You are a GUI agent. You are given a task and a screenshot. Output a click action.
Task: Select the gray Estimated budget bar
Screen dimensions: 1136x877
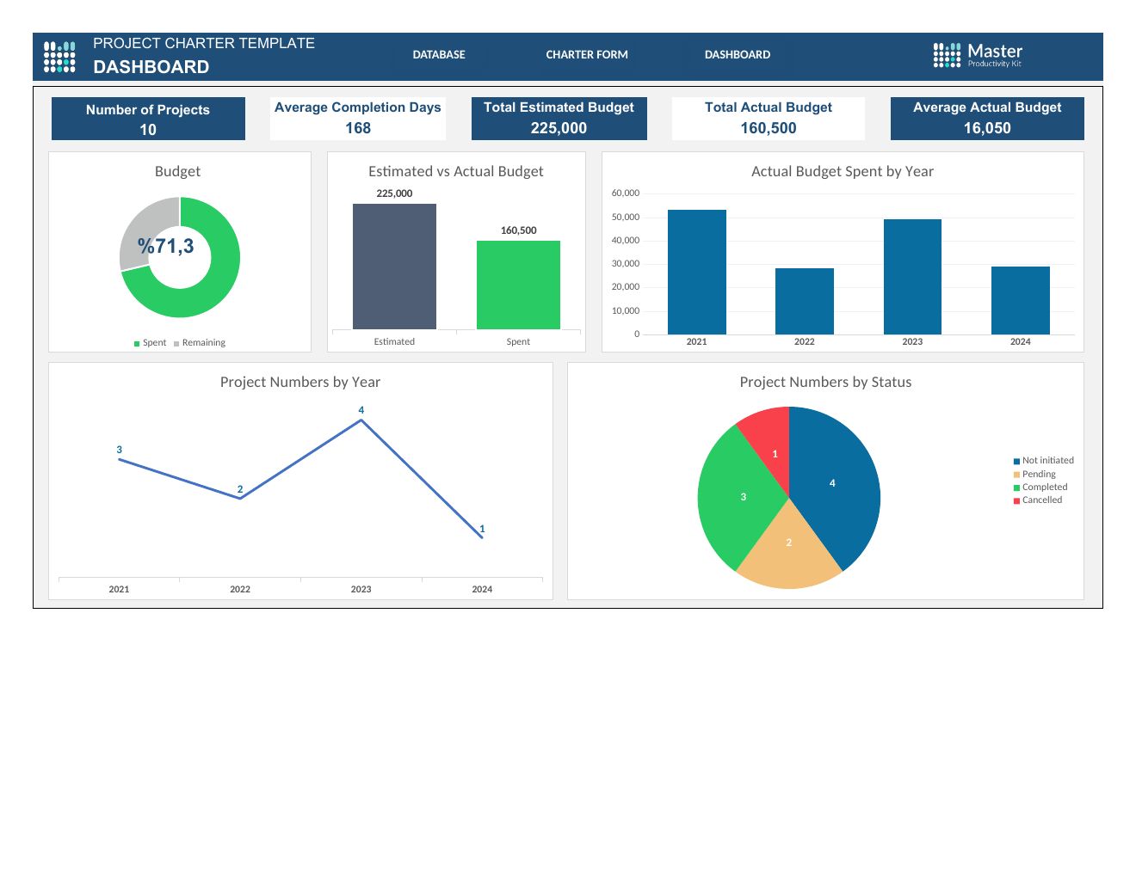[x=394, y=267]
